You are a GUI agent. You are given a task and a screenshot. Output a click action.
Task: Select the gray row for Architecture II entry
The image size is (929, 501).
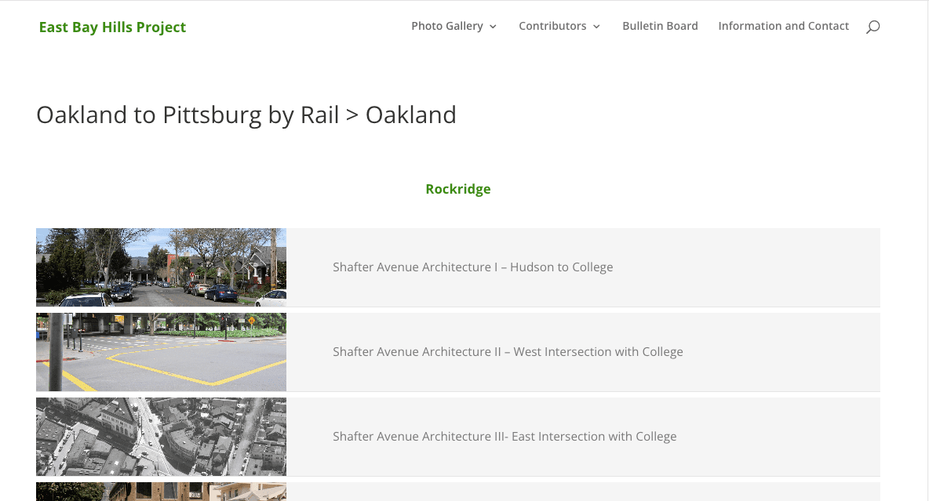769,351
